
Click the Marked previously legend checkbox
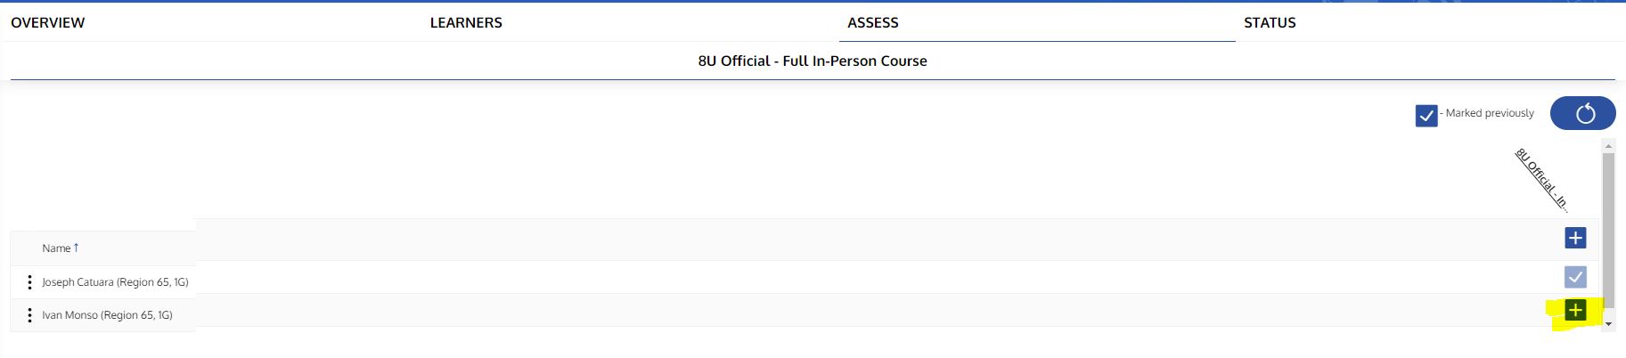point(1426,116)
